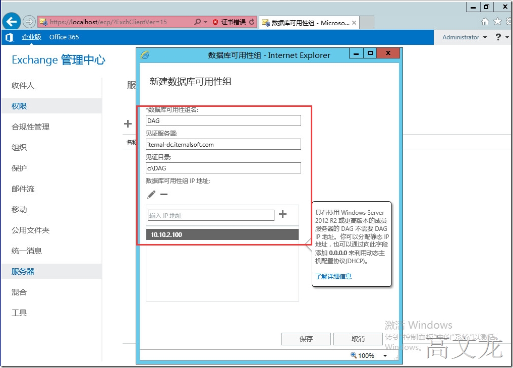Open 邮件流 in the navigation

pyautogui.click(x=23, y=189)
